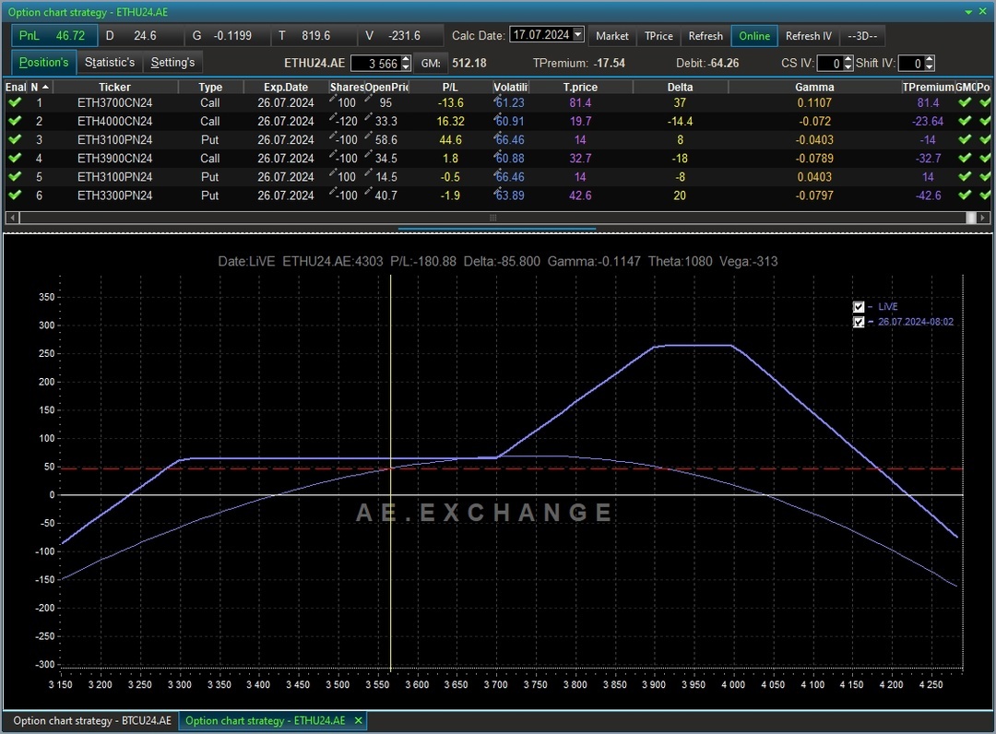Toggle enable checkmark for row 5

click(15, 176)
